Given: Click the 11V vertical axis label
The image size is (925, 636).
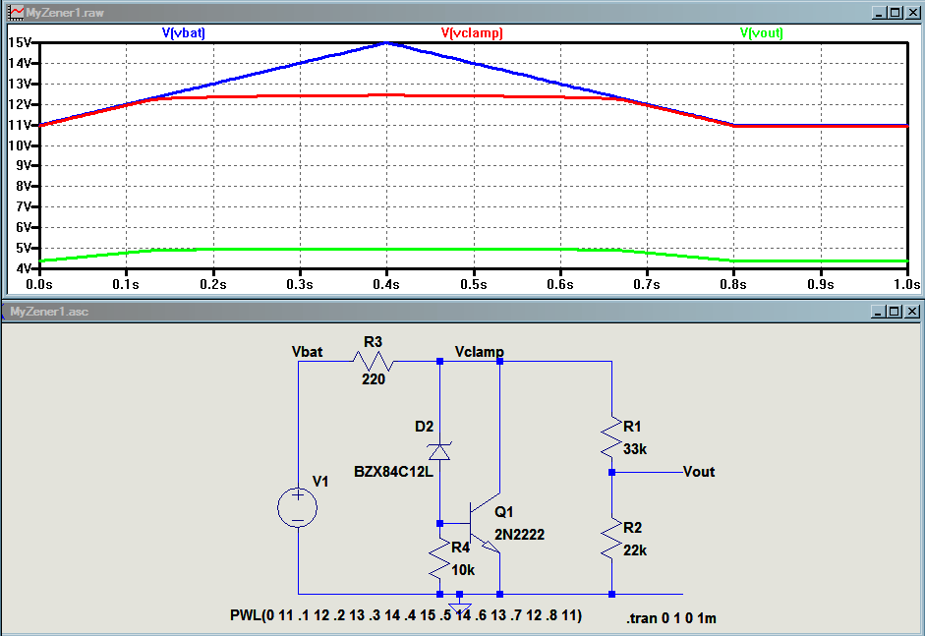Looking at the screenshot, I should (21, 125).
